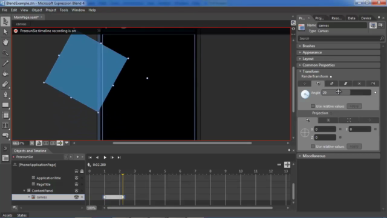Click Apply button under Angle
The width and height of the screenshot is (387, 218).
coord(354,106)
